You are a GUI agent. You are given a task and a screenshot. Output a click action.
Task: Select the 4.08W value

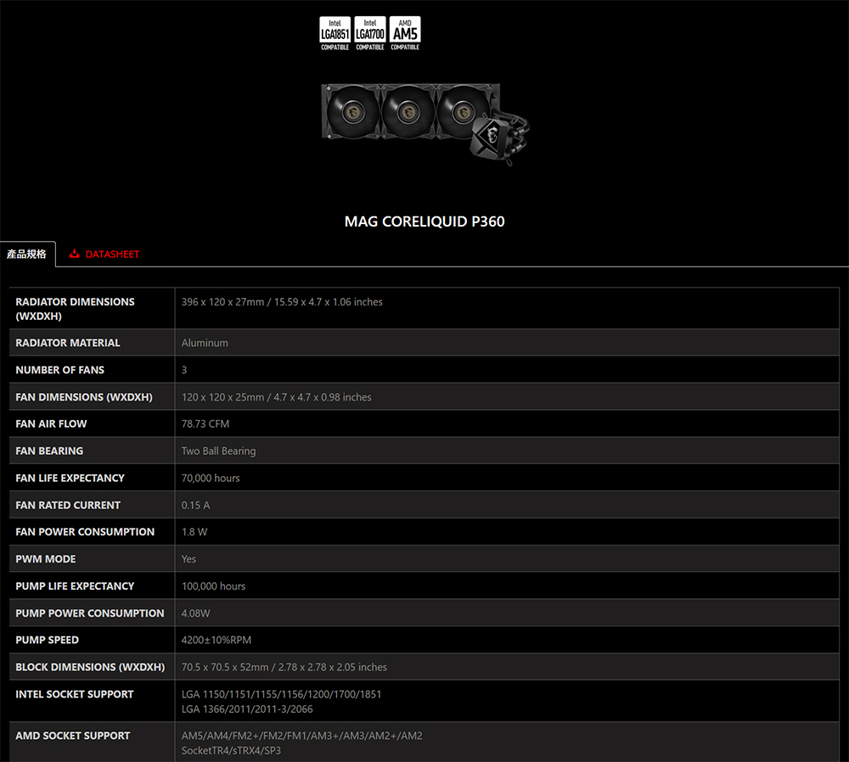point(195,614)
